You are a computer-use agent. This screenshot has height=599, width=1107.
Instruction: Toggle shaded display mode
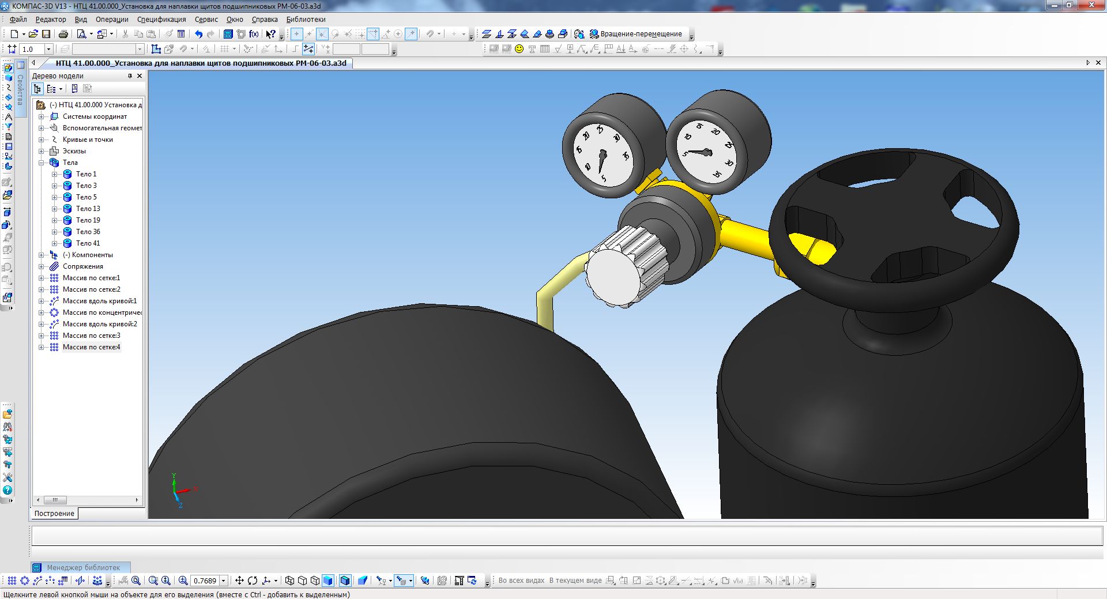click(328, 581)
